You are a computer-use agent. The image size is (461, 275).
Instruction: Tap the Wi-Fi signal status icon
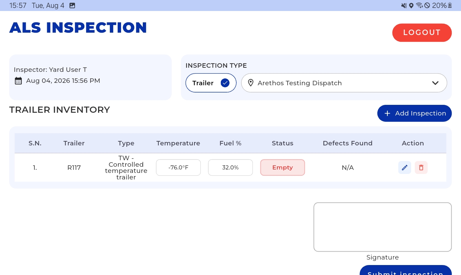point(419,5)
